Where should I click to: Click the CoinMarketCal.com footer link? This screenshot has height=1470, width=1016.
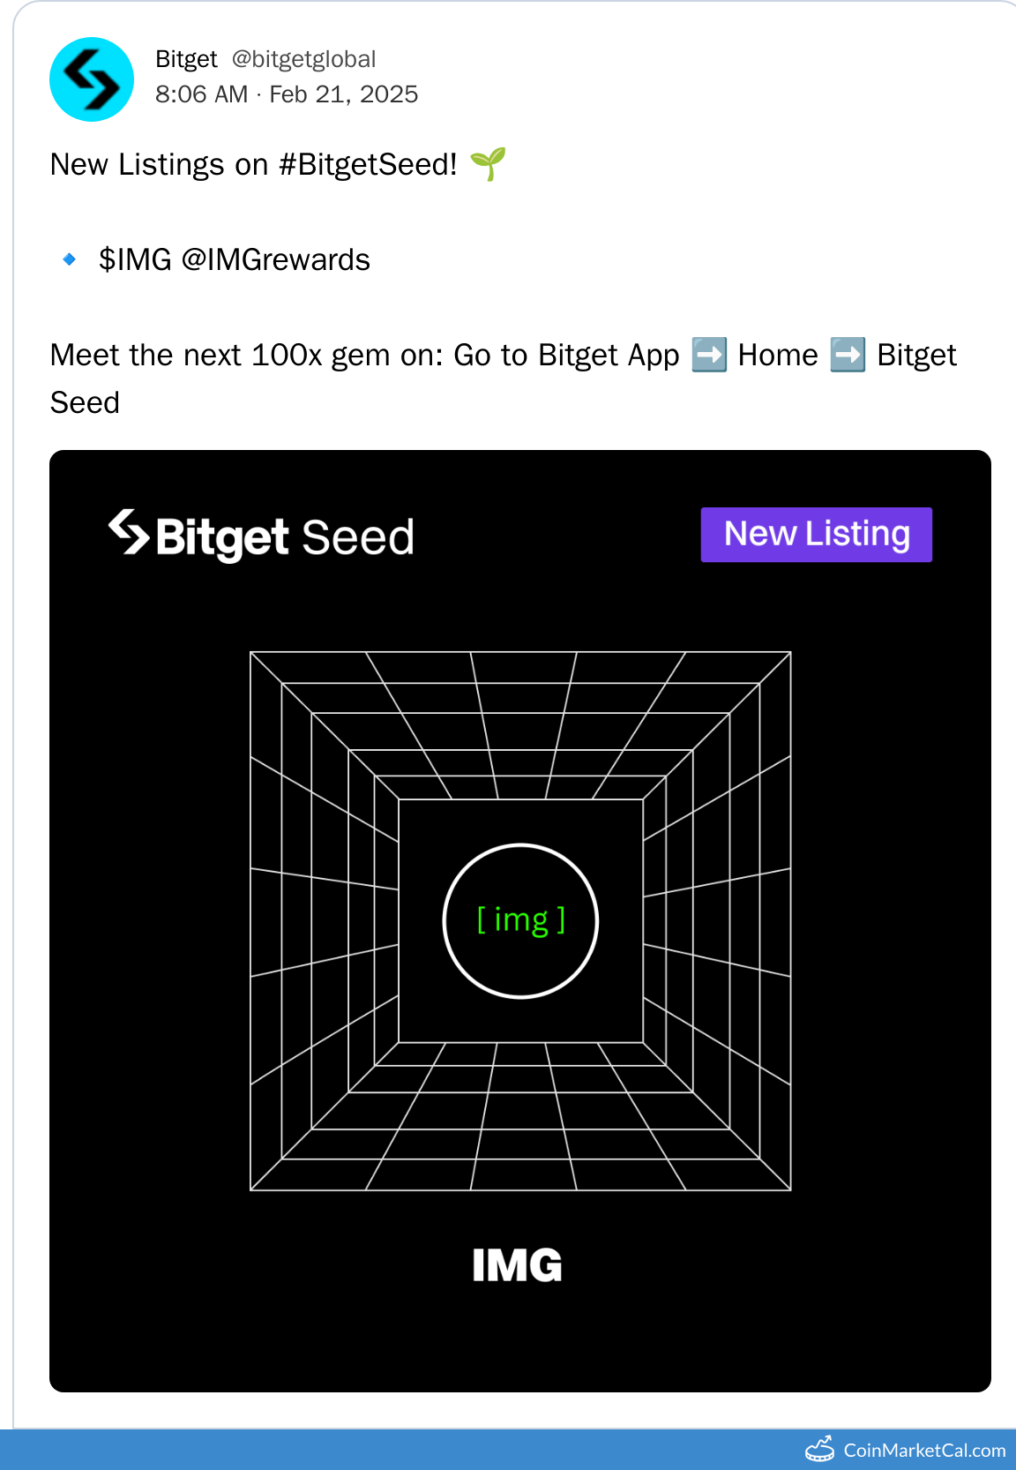tap(924, 1451)
